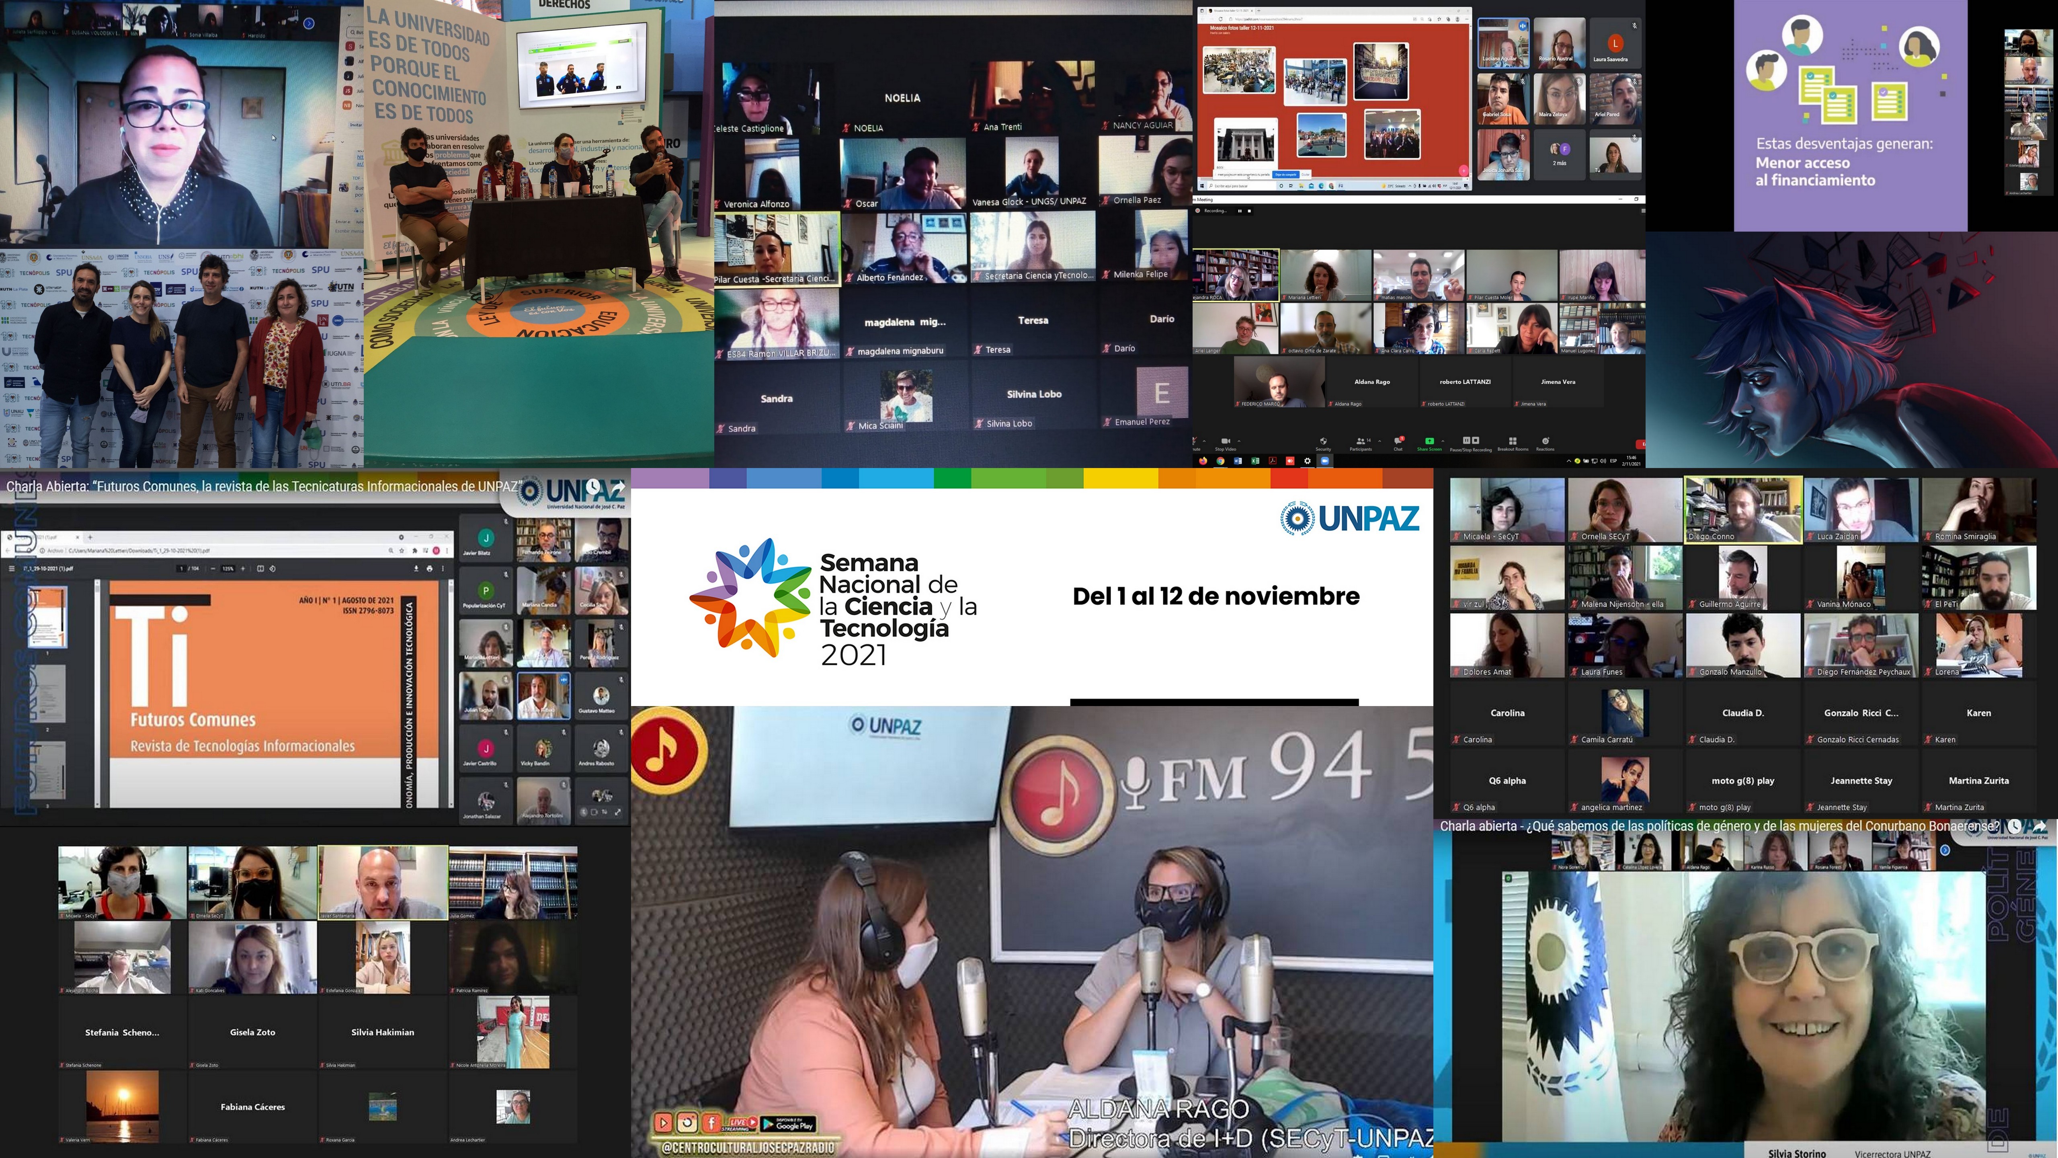
Task: Open YouTube icon on radio banner
Action: [x=663, y=1124]
